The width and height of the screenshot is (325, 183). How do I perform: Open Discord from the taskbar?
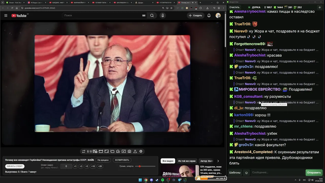point(151,180)
